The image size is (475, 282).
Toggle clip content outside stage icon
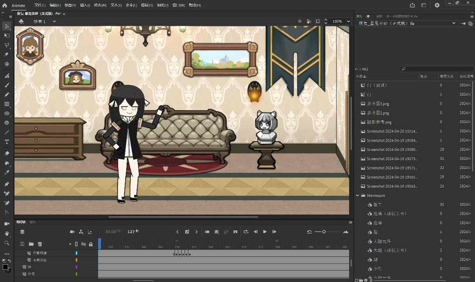(x=318, y=21)
